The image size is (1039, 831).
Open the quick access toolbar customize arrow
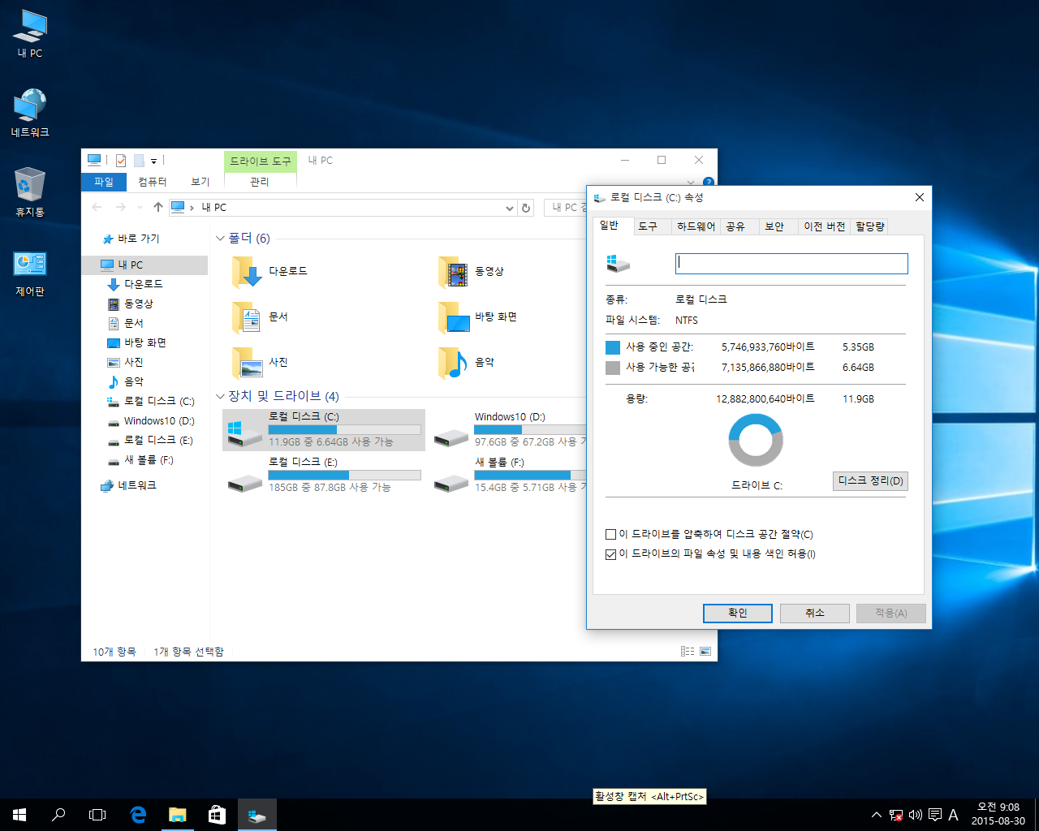point(153,161)
